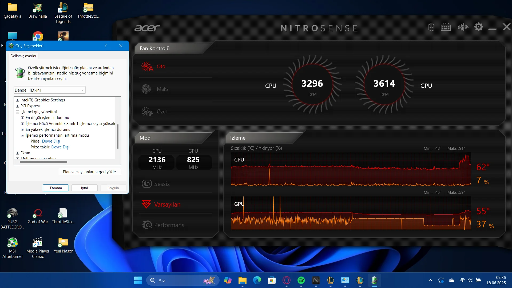Expand Intel(R) Graphics Settings node
This screenshot has width=512, height=288.
coord(17,100)
